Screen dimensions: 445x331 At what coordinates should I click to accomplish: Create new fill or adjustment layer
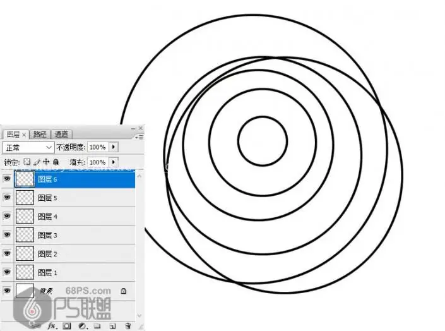(82, 325)
